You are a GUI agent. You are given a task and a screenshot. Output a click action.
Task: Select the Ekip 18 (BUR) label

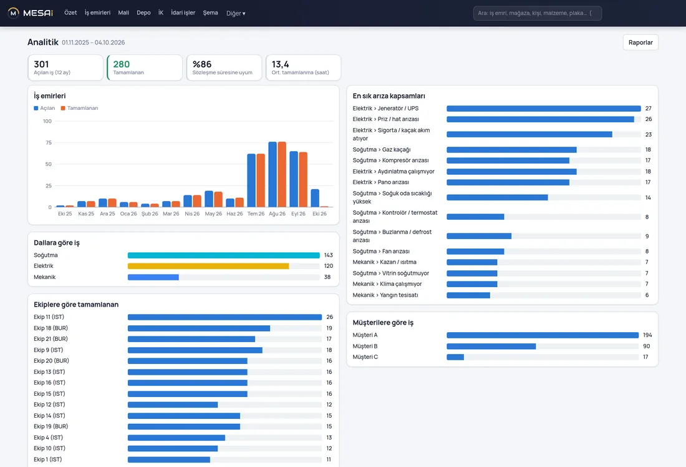click(51, 328)
